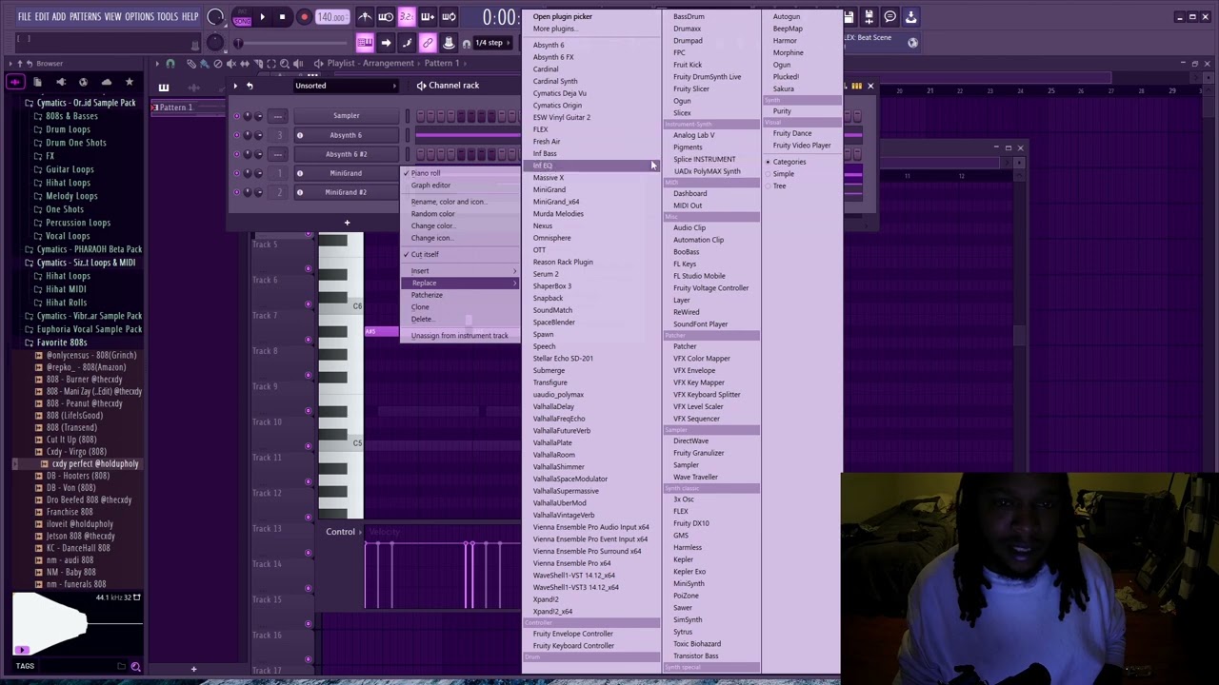Select the browser files tab icon

click(37, 83)
